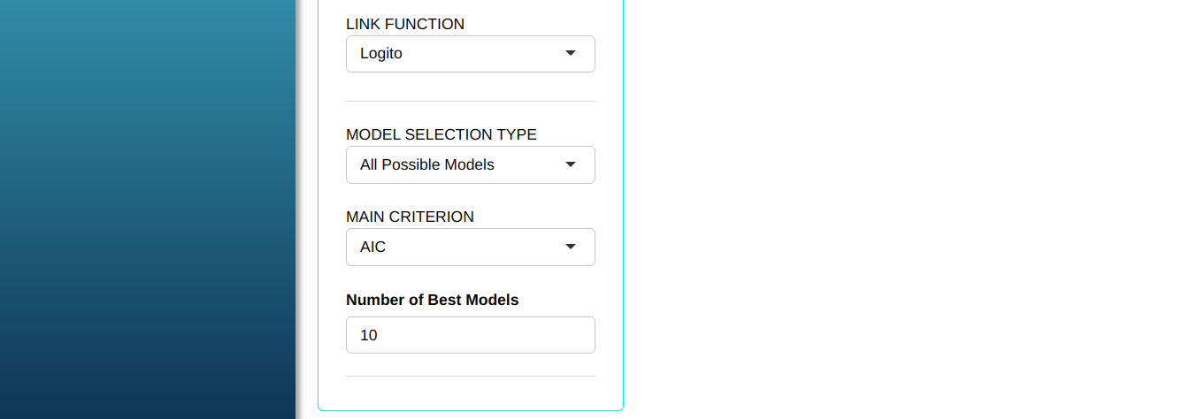Click into the Number of Best Models field
This screenshot has width=1198, height=419.
point(470,335)
